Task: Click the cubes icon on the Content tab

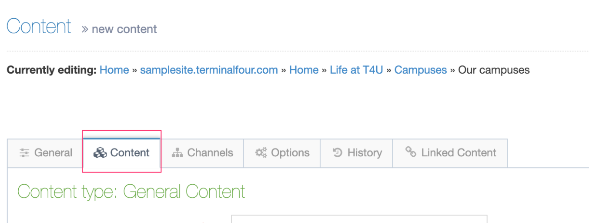Action: point(100,153)
